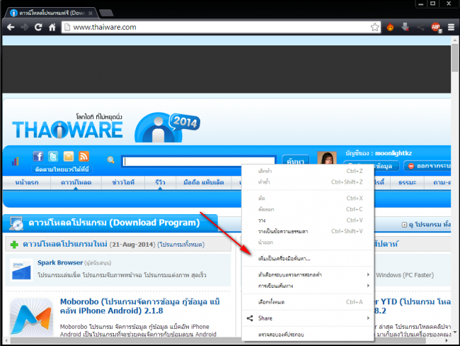Expand the Share submenu arrow

pyautogui.click(x=368, y=318)
